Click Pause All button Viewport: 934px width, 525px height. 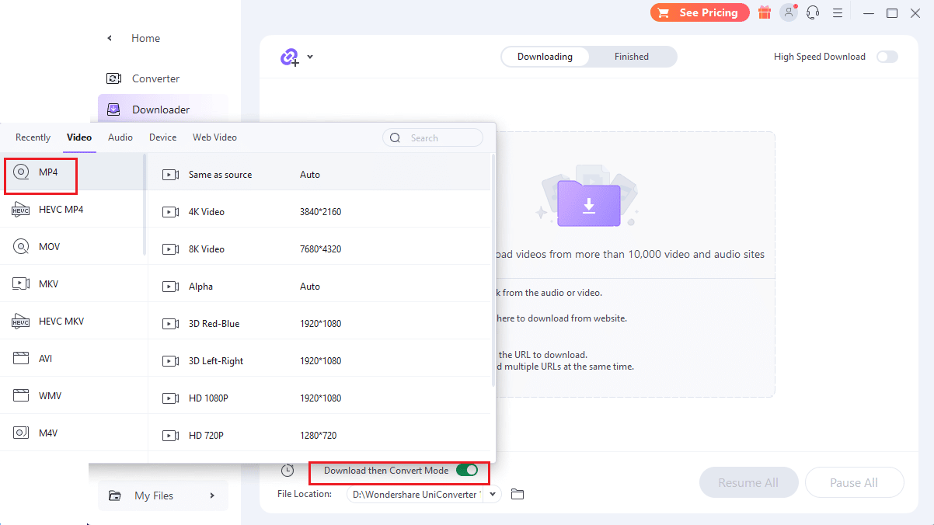click(855, 482)
